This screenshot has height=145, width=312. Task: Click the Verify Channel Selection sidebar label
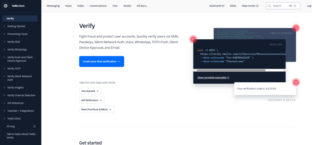(x=21, y=95)
